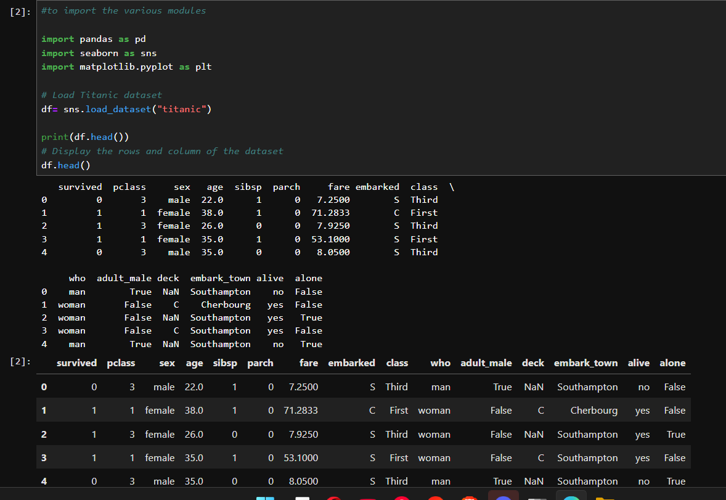Viewport: 726px width, 500px height.
Task: Click the string "titanic" in the code
Action: click(181, 109)
